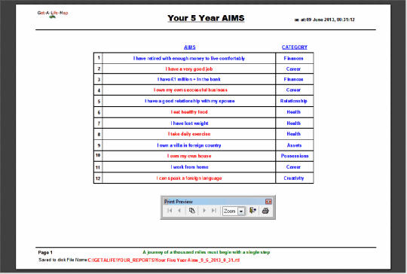Image resolution: width=407 pixels, height=274 pixels.
Task: Click Health category in row 8
Action: tap(294, 134)
